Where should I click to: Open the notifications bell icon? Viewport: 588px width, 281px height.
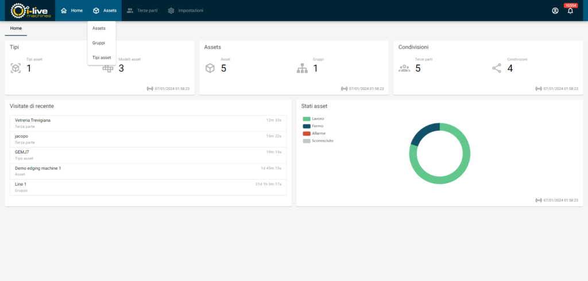[570, 10]
